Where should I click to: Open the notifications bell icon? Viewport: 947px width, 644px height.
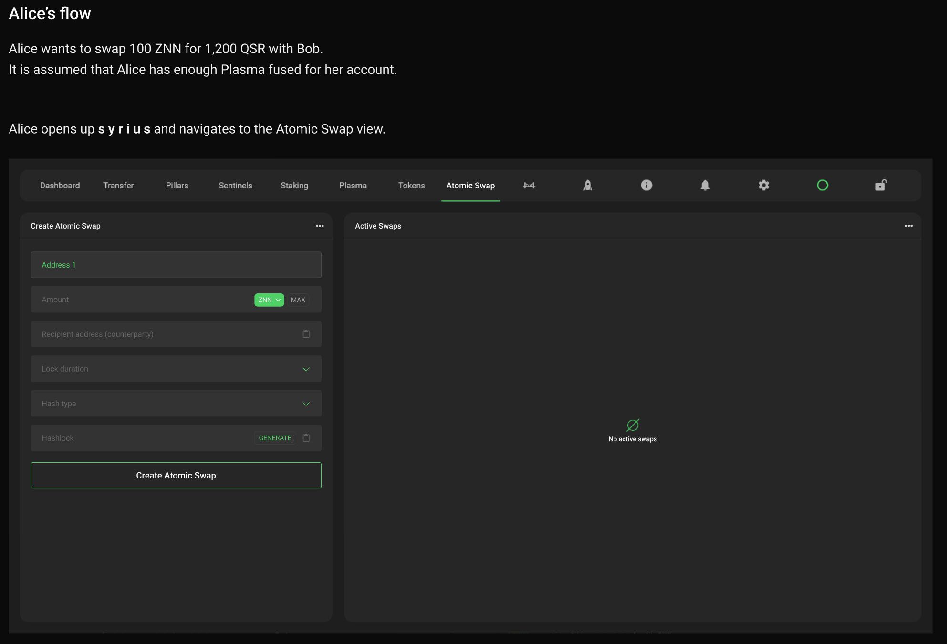click(x=705, y=186)
